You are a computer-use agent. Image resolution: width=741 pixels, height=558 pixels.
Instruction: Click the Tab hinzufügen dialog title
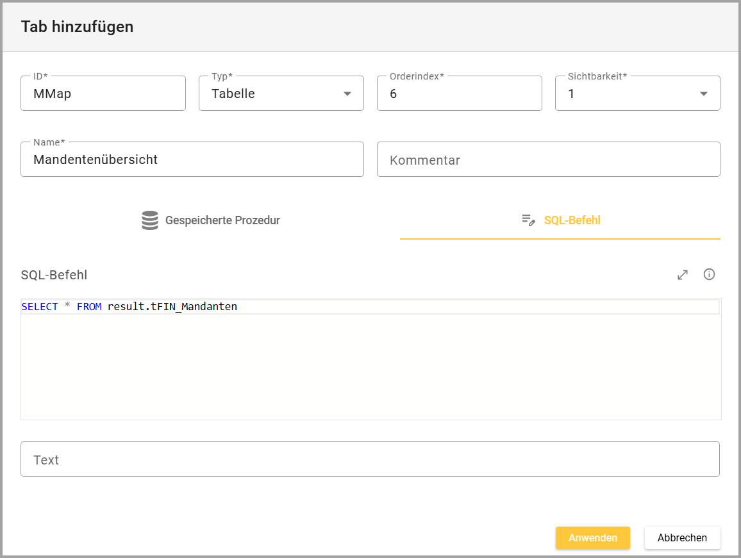[x=77, y=26]
